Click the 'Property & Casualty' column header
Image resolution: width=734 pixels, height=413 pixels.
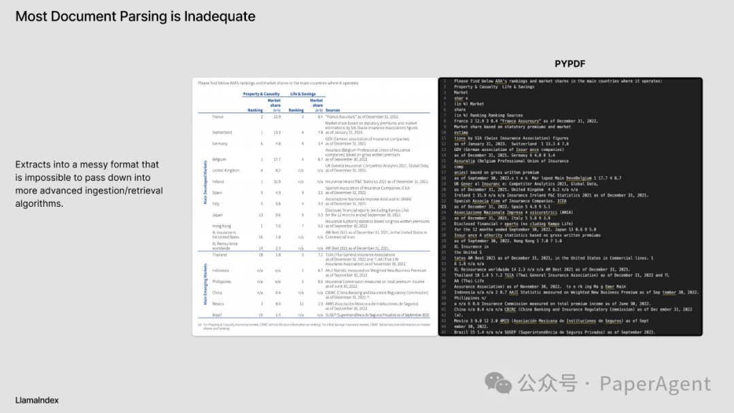click(262, 94)
